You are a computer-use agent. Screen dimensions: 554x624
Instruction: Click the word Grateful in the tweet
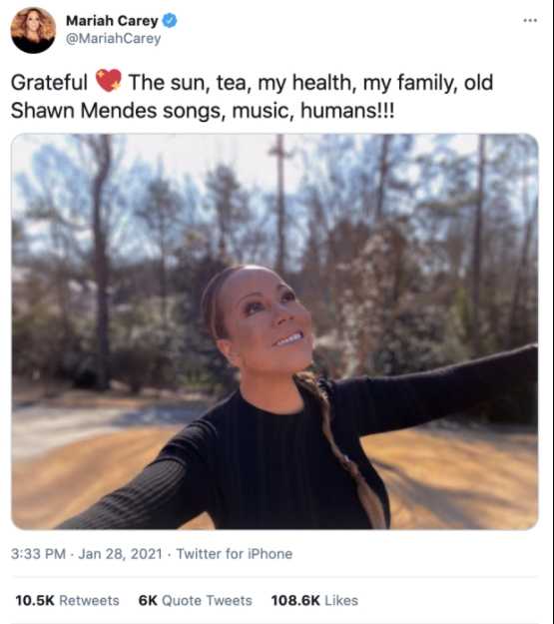click(49, 83)
